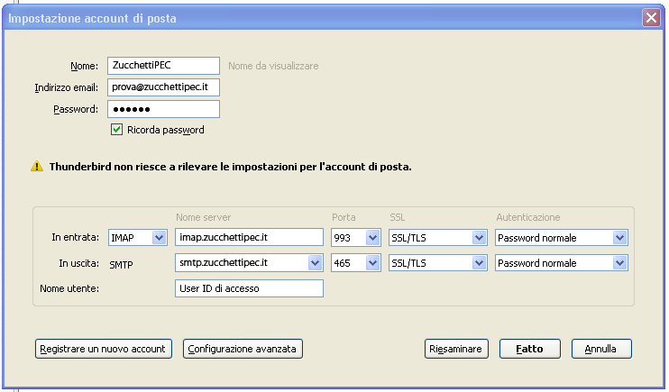
Task: Open Configurazione avanzata
Action: pos(243,349)
